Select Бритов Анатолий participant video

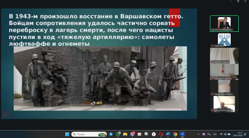click(x=224, y=104)
